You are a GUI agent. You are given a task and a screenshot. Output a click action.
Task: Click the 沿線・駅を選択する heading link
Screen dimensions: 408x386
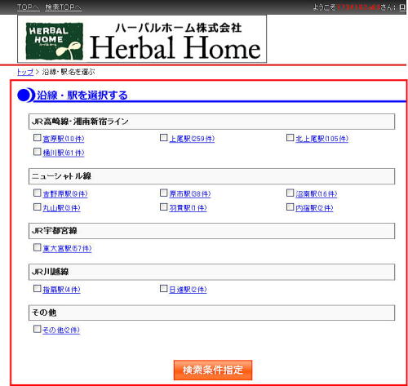click(82, 95)
